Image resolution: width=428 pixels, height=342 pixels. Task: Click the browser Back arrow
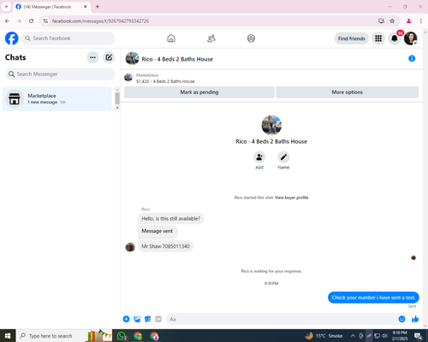7,21
